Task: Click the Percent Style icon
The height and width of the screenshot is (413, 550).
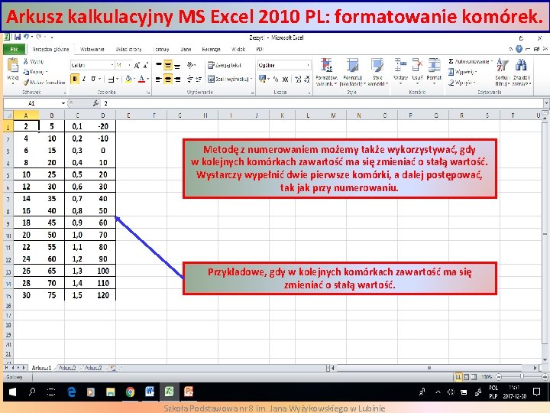Action: 276,80
